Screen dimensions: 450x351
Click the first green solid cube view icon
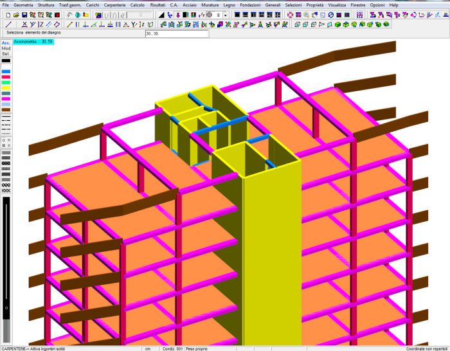point(337,24)
